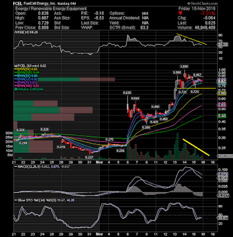The width and height of the screenshot is (233, 237).
Task: Click the Volume value 48,946,408
Action: point(205,28)
